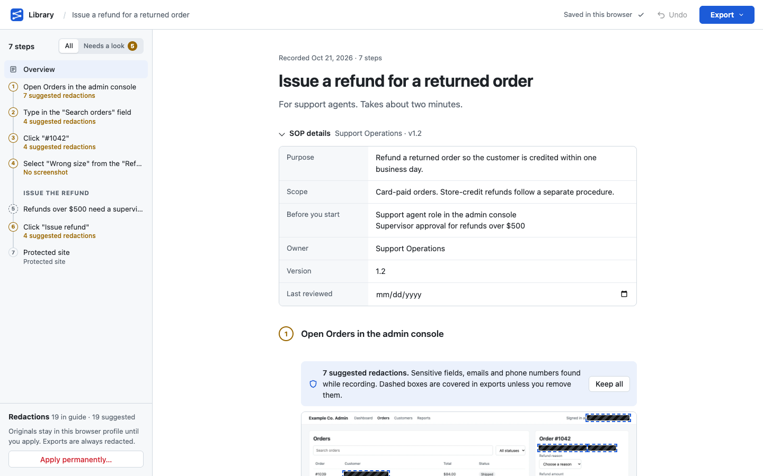Click the Scope value "Card-paid orders…"

coord(495,192)
